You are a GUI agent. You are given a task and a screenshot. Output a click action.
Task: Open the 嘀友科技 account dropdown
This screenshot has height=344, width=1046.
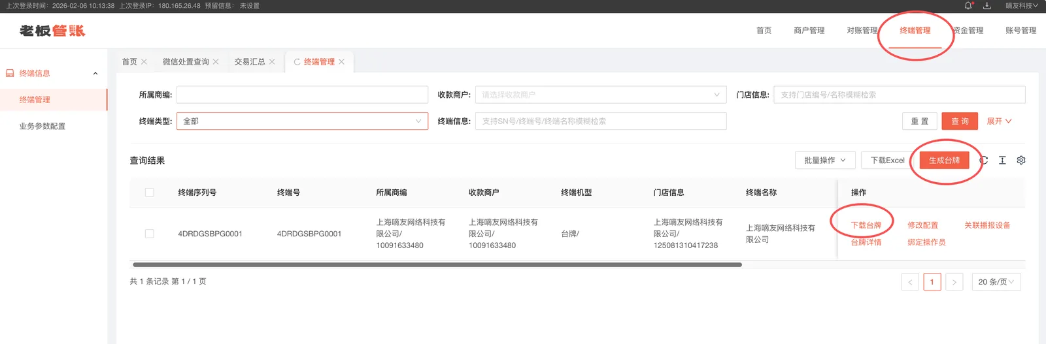[x=1022, y=6]
